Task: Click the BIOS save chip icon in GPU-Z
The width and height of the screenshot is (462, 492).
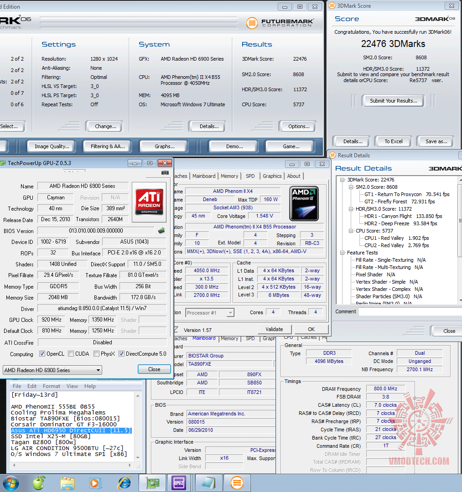Action: tap(161, 231)
